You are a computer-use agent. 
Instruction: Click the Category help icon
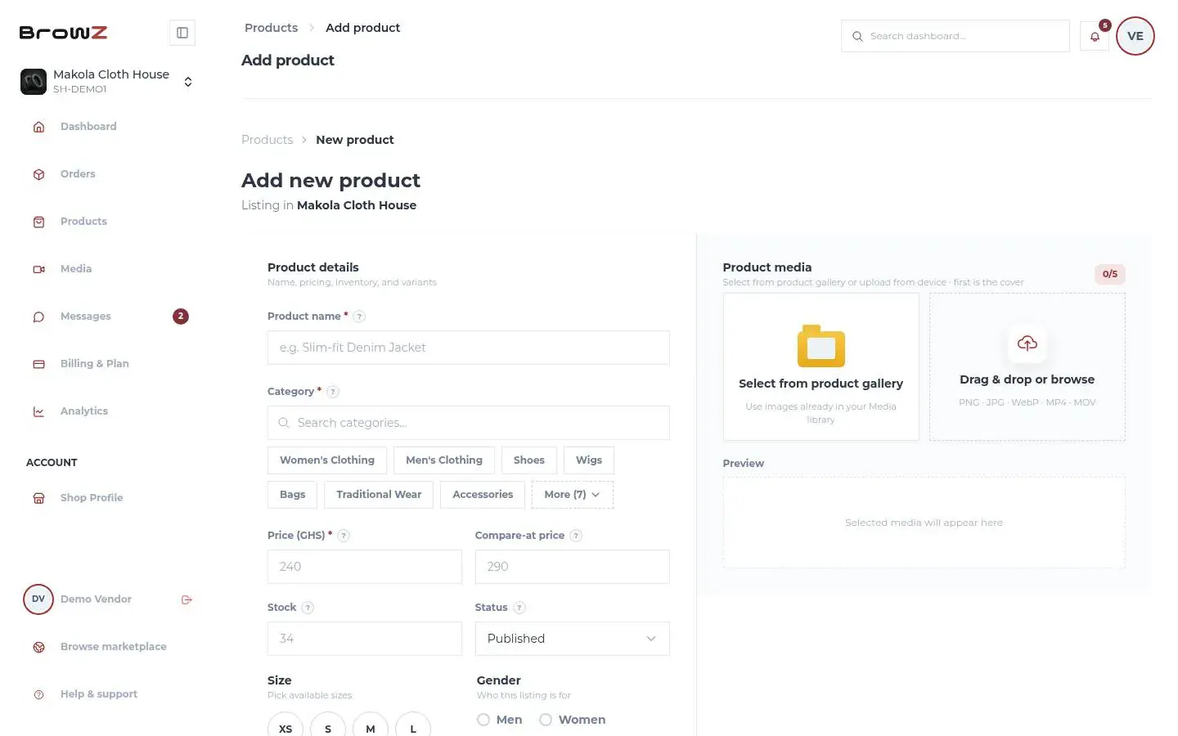(333, 392)
